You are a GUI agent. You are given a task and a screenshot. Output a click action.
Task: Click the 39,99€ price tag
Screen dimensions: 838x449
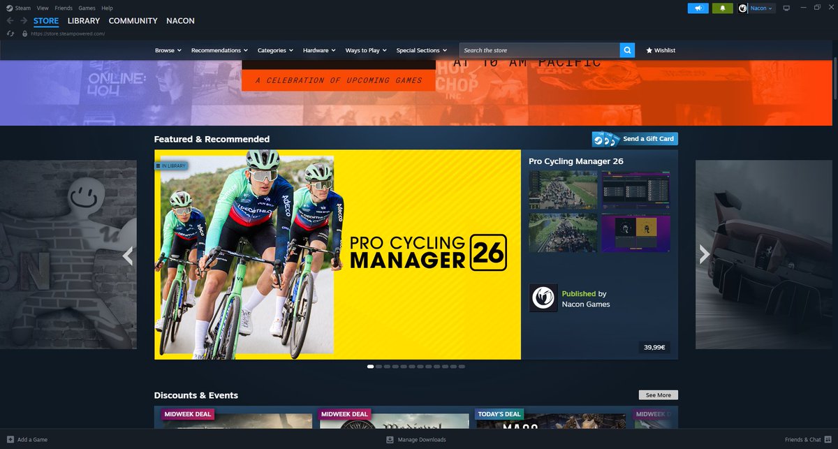pos(654,347)
